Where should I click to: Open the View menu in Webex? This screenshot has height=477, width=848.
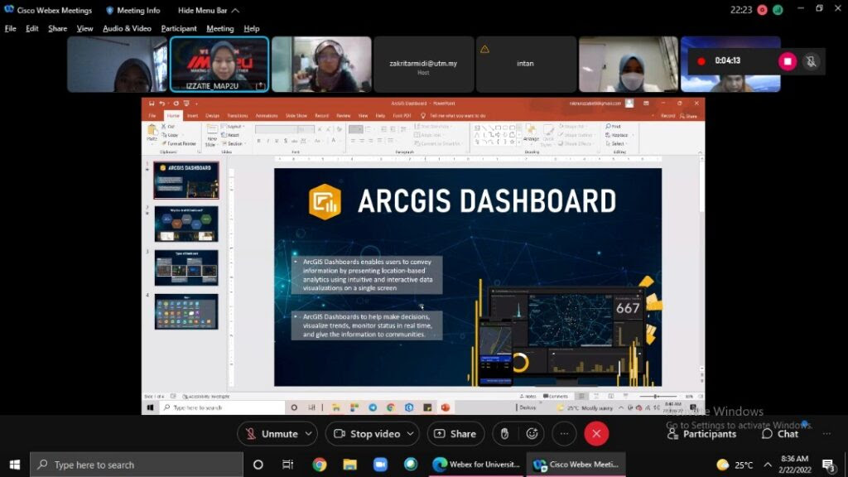tap(84, 29)
